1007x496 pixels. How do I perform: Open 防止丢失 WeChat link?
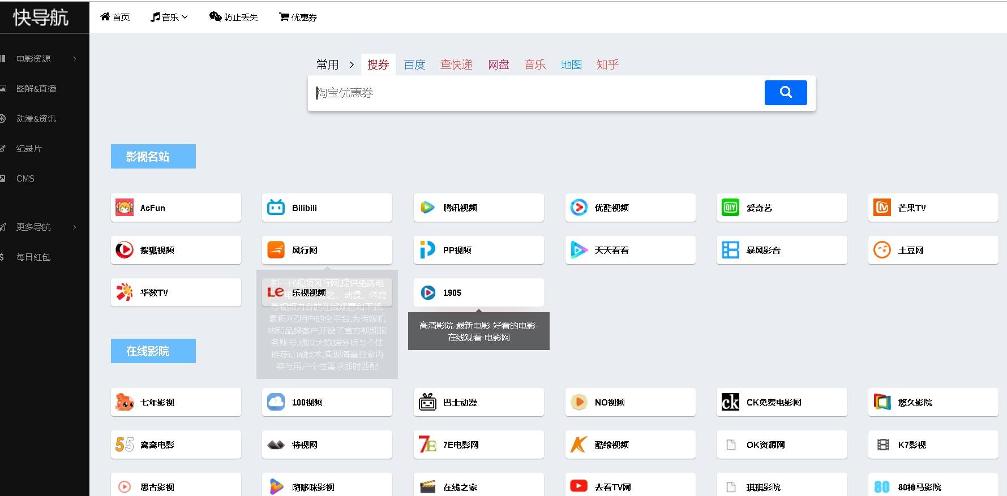(233, 17)
